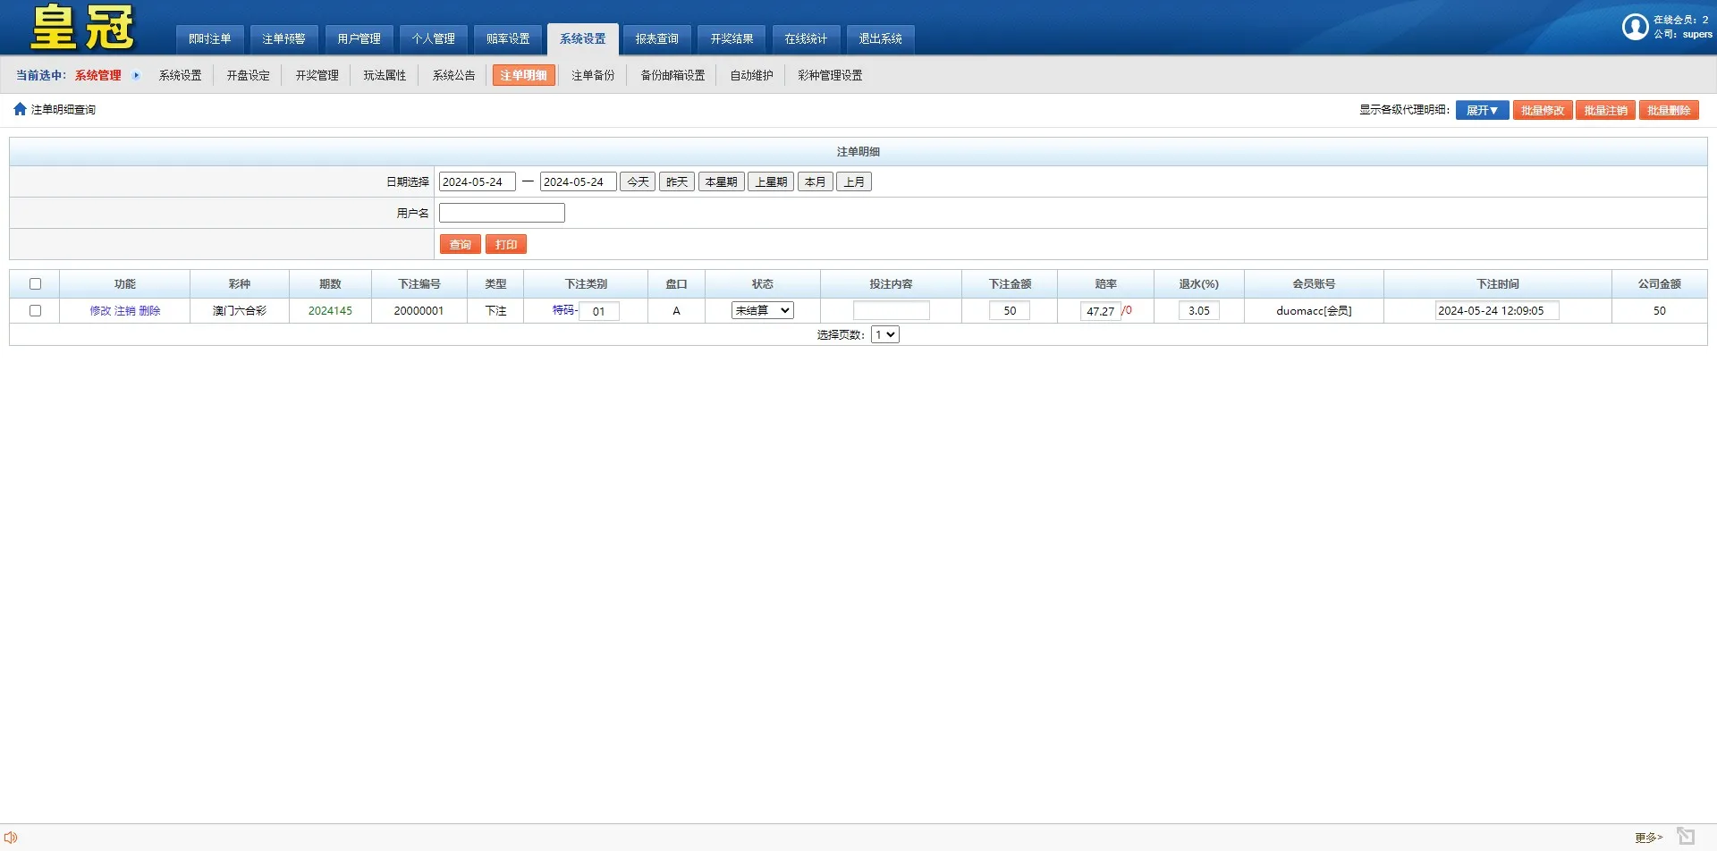Screen dimensions: 1717x851
Task: Click the 皇冠 logo at top left
Action: click(x=79, y=27)
